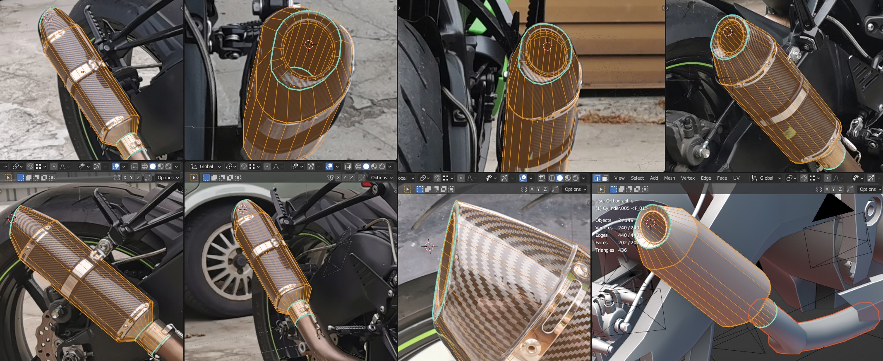Viewport: 883px width, 361px height.
Task: Open Global orientation dropdown in second lower viewport
Action: [x=206, y=166]
